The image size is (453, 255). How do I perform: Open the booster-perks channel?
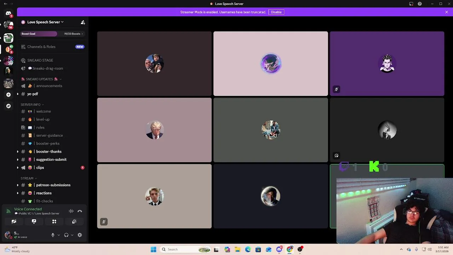tap(53, 143)
